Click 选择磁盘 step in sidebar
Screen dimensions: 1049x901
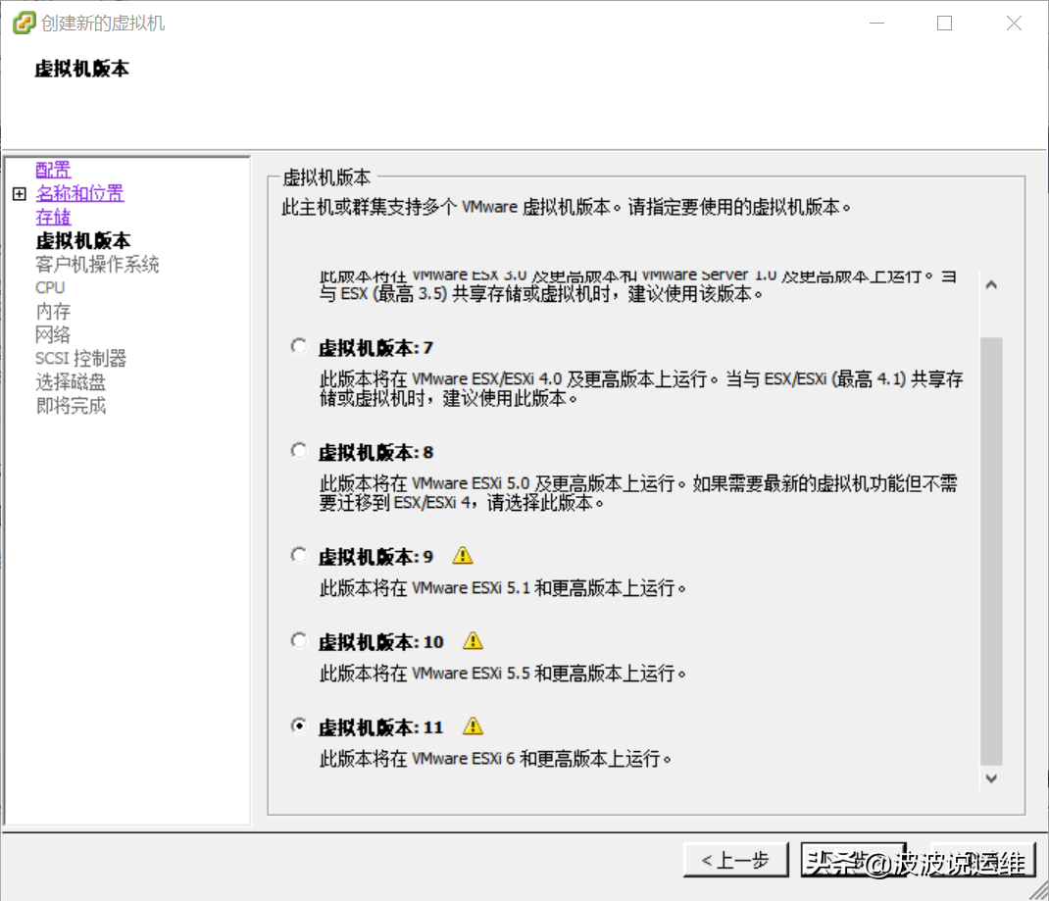[71, 382]
